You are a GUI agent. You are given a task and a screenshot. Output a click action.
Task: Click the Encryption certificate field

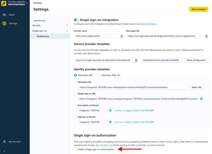pos(96,111)
